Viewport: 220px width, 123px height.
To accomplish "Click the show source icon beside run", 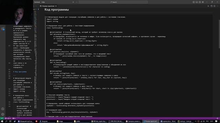I will [x=211, y=6].
